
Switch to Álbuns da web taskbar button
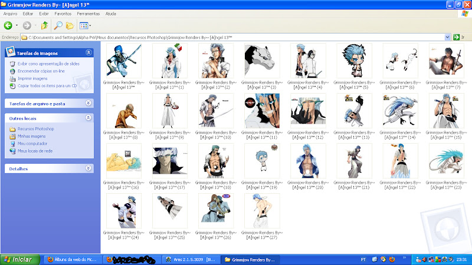pyautogui.click(x=72, y=260)
